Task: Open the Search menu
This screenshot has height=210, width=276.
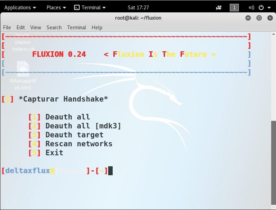Action: click(54, 28)
